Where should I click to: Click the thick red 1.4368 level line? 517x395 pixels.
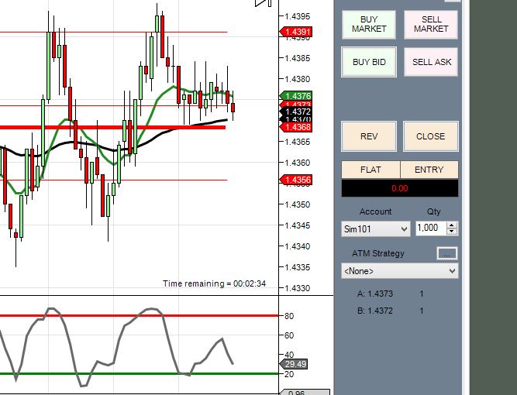pos(112,128)
